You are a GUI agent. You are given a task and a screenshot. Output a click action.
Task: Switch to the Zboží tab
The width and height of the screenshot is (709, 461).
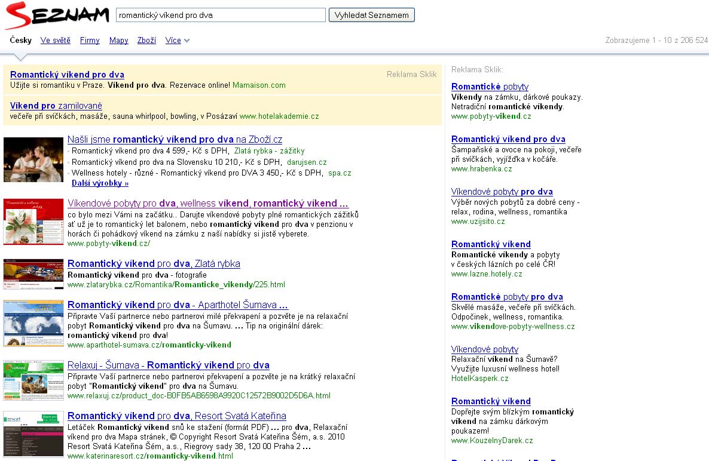click(146, 40)
